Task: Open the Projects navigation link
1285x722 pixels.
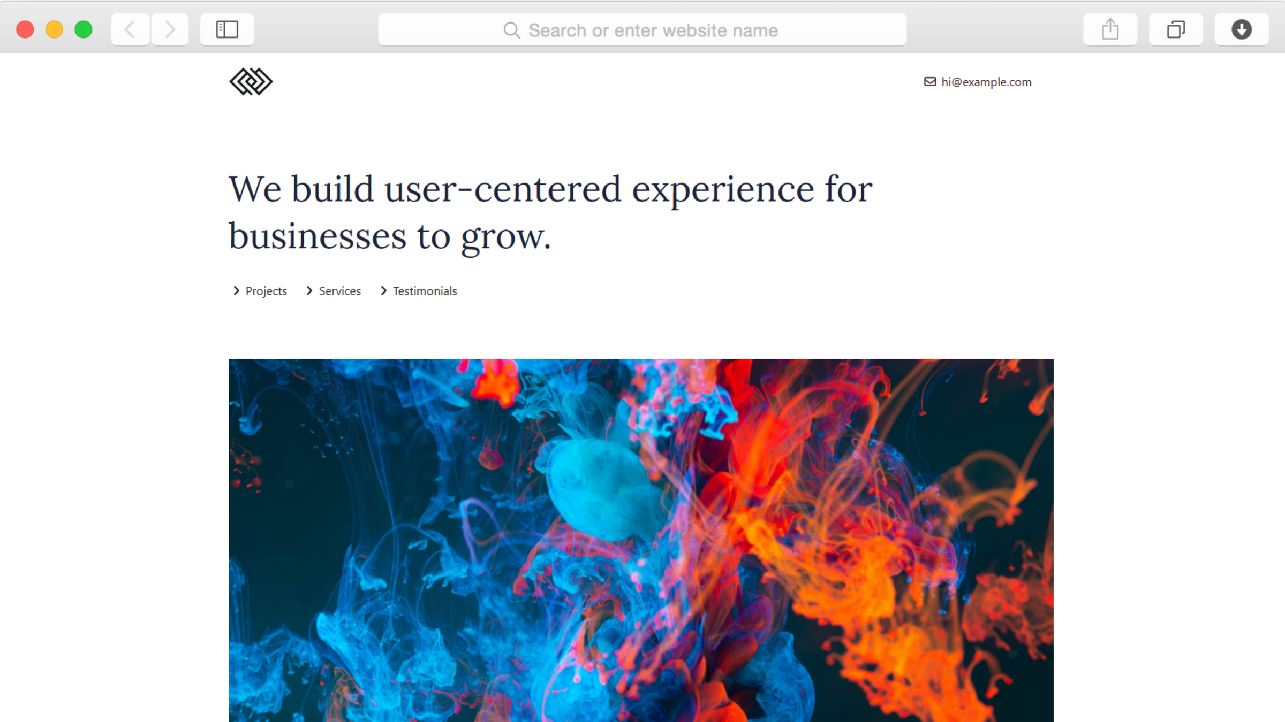Action: click(266, 291)
